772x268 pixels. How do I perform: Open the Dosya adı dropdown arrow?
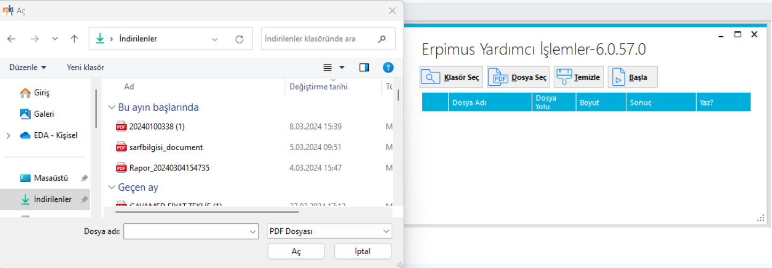(253, 231)
